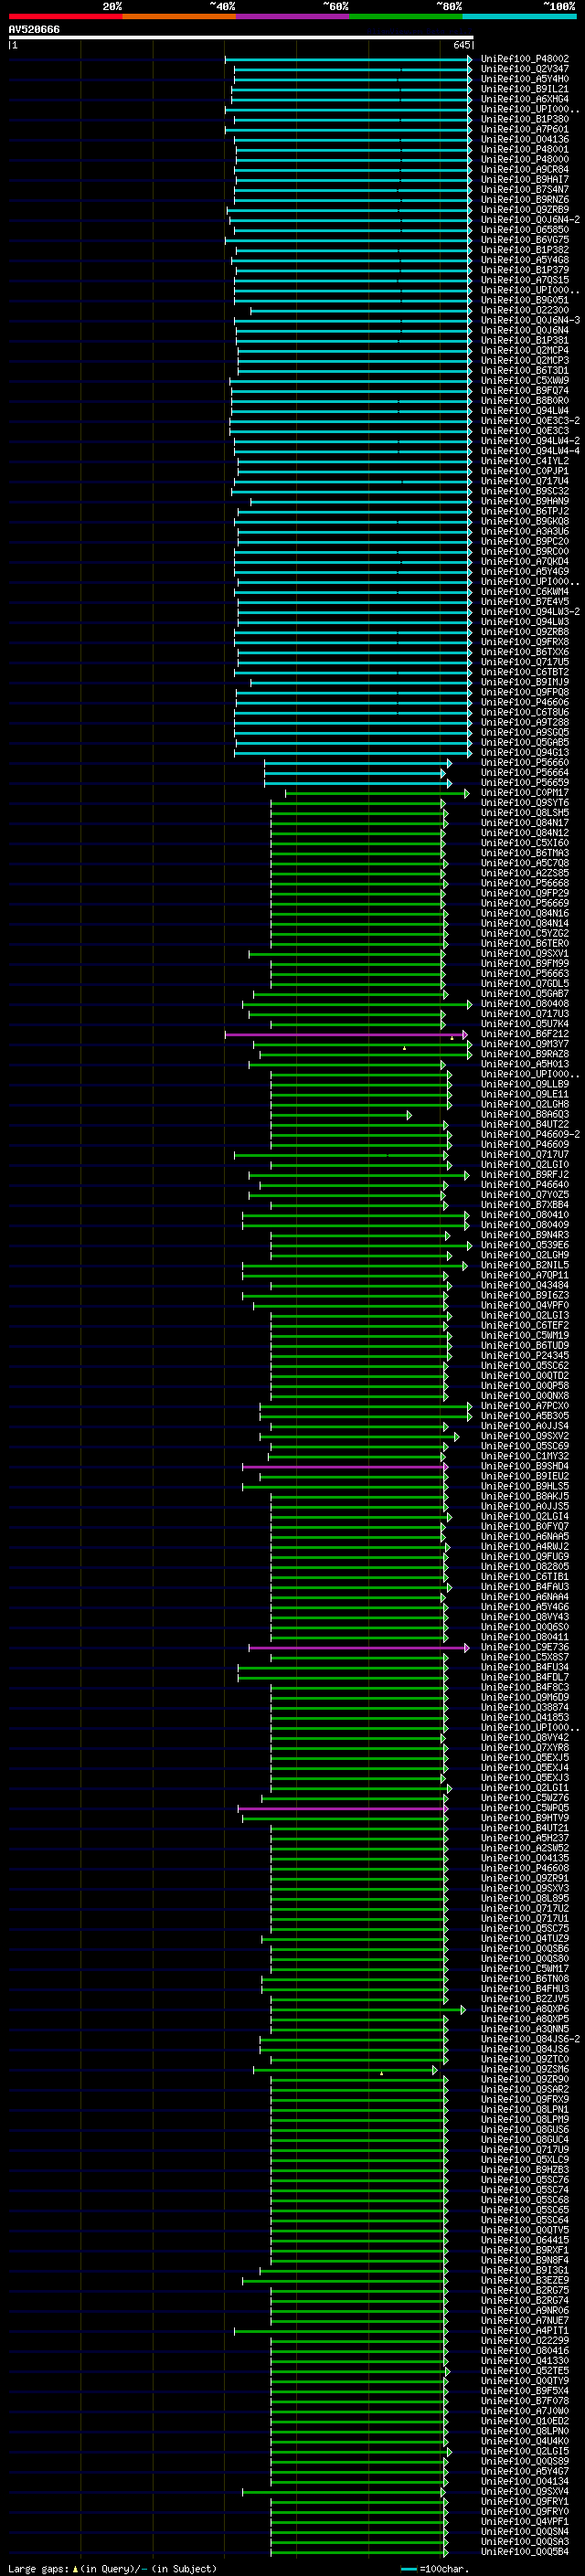Open the UniRef100_C0PM17 hit label
The image size is (585, 2576).
tap(524, 793)
